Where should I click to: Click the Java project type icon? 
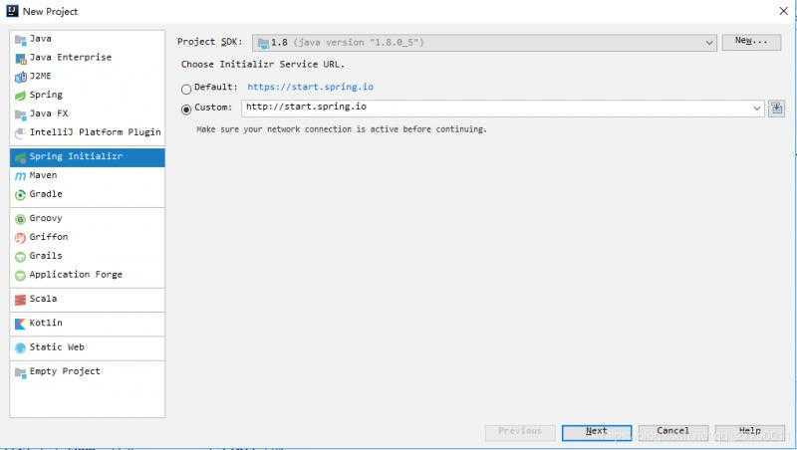click(20, 40)
